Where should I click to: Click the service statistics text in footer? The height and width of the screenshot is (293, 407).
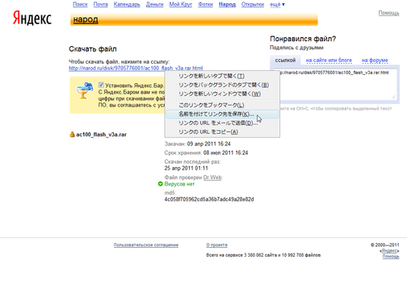pos(263,255)
